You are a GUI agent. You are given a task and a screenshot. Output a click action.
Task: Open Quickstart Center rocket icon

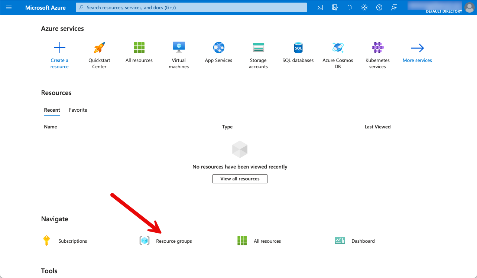click(99, 48)
